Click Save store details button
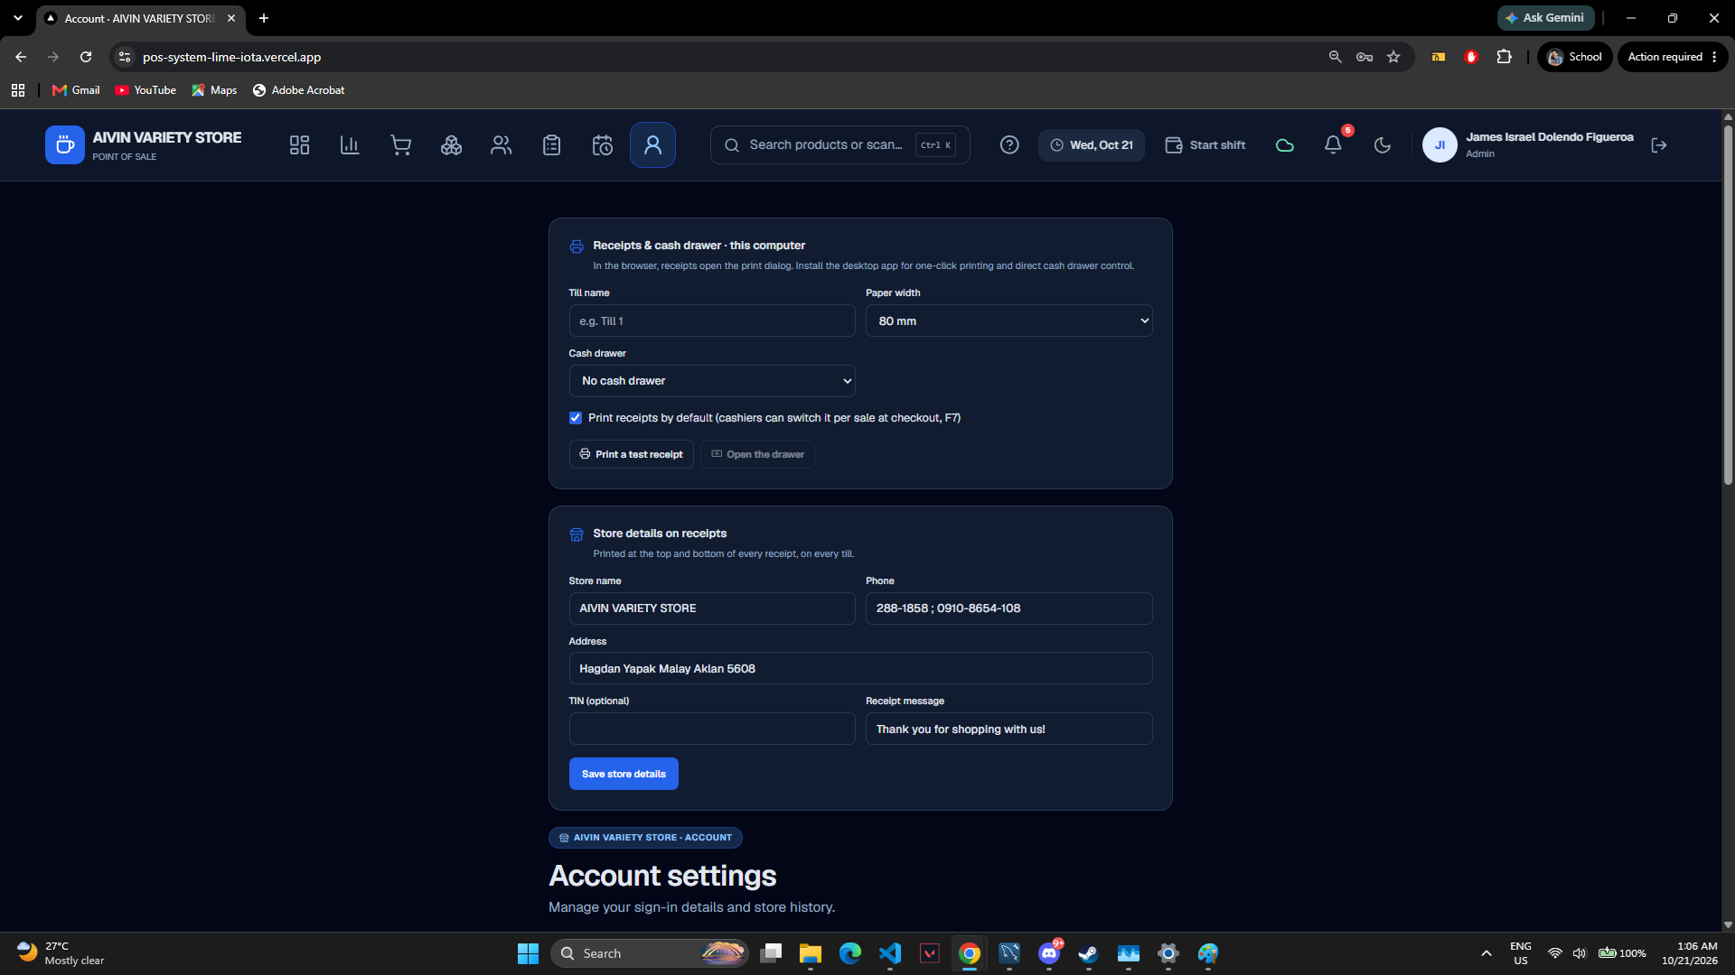 624,774
